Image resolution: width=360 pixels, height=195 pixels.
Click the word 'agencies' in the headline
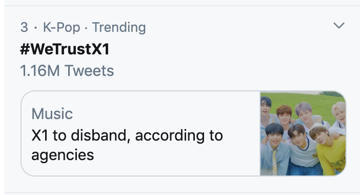[63, 155]
